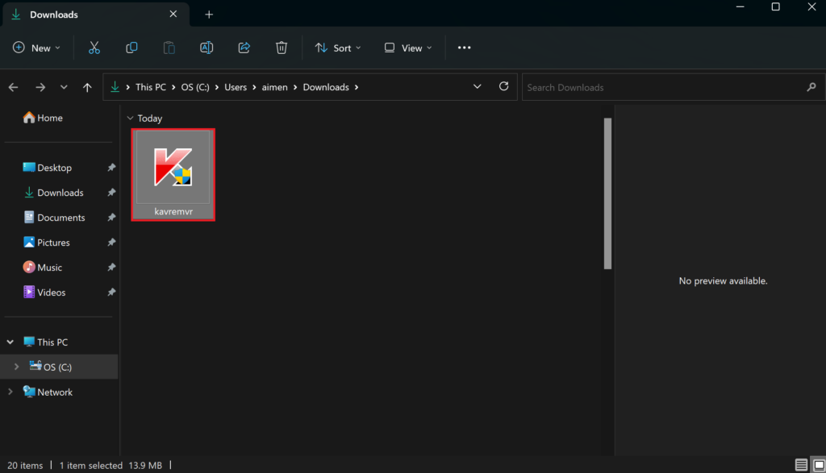This screenshot has width=826, height=473.
Task: Open Downloads in the sidebar
Action: [x=53, y=193]
